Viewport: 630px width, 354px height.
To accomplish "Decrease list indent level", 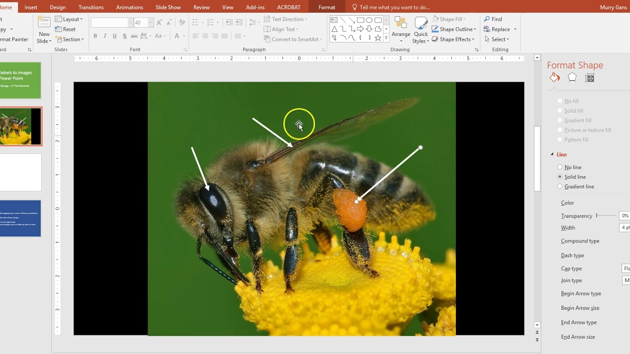I will click(x=229, y=23).
